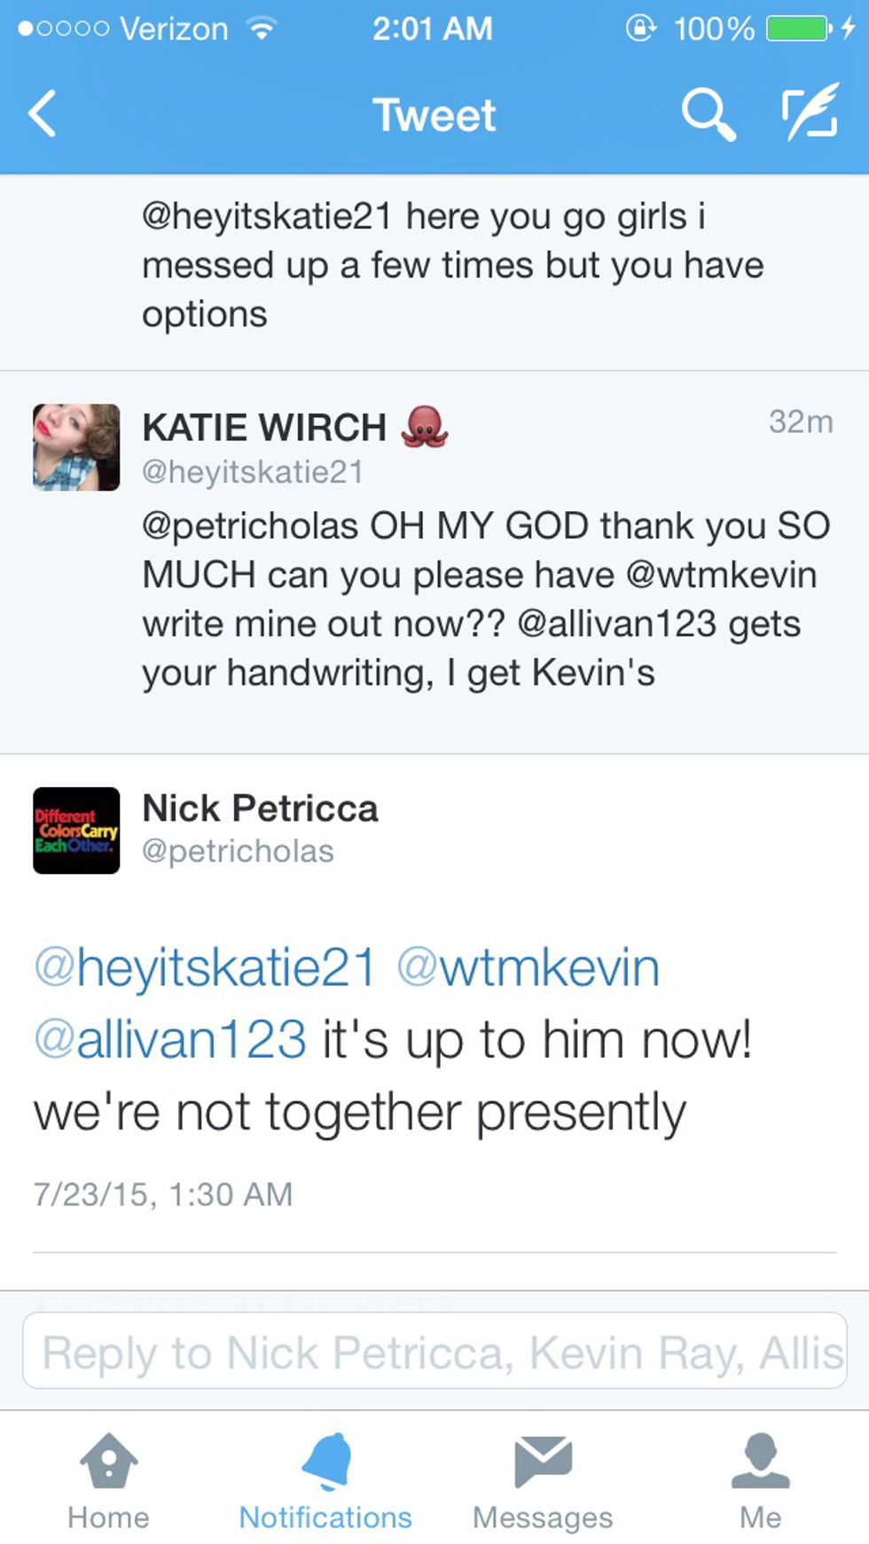Open @heyitskatie21 mention in Nick's tweet
The height and width of the screenshot is (1544, 869).
click(x=205, y=967)
